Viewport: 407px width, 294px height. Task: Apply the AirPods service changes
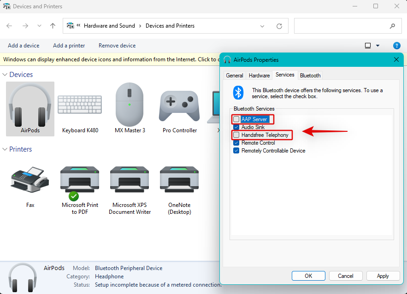(383, 276)
